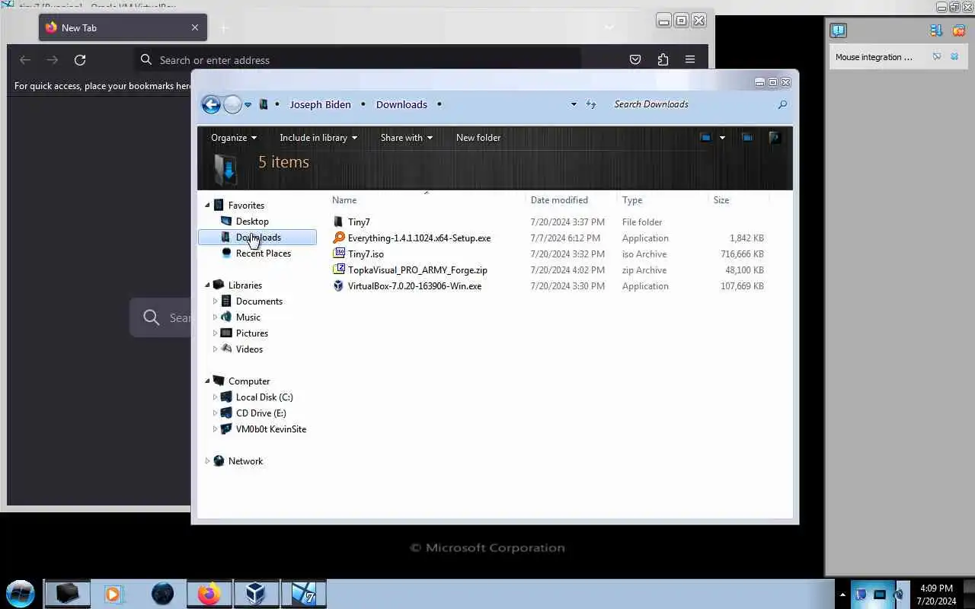Expand the Videos library
Screen dimensions: 975x609
pyautogui.click(x=215, y=349)
